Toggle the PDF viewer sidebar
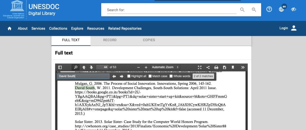Image resolution: width=306 pixels, height=130 pixels. (60, 67)
